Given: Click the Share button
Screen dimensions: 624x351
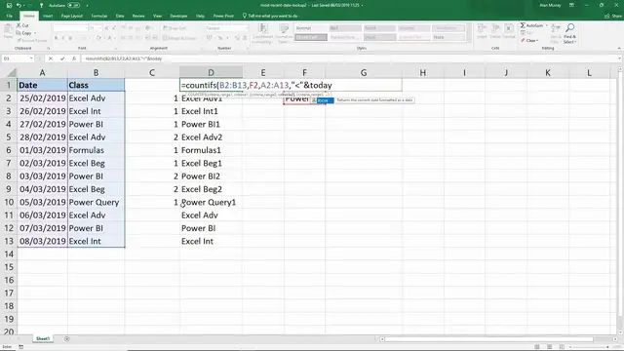Looking at the screenshot, I should click(x=613, y=16).
